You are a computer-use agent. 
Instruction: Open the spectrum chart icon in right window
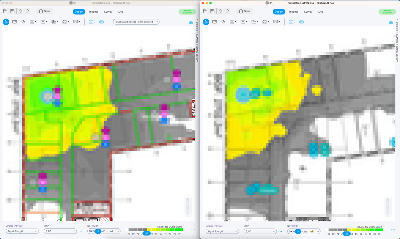[x=391, y=22]
